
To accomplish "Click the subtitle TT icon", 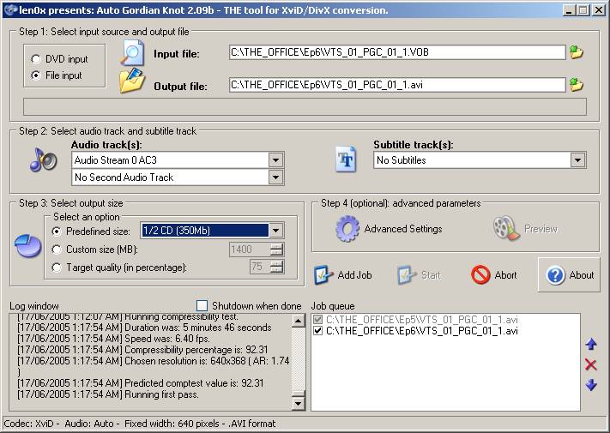I will coord(346,159).
